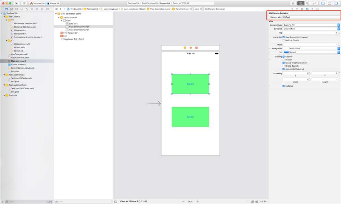Open the Find navigator magnifier icon
This screenshot has width=341, height=204.
22,9
